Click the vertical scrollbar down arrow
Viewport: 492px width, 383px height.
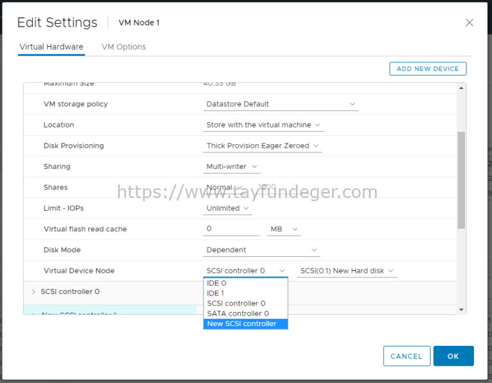(461, 309)
